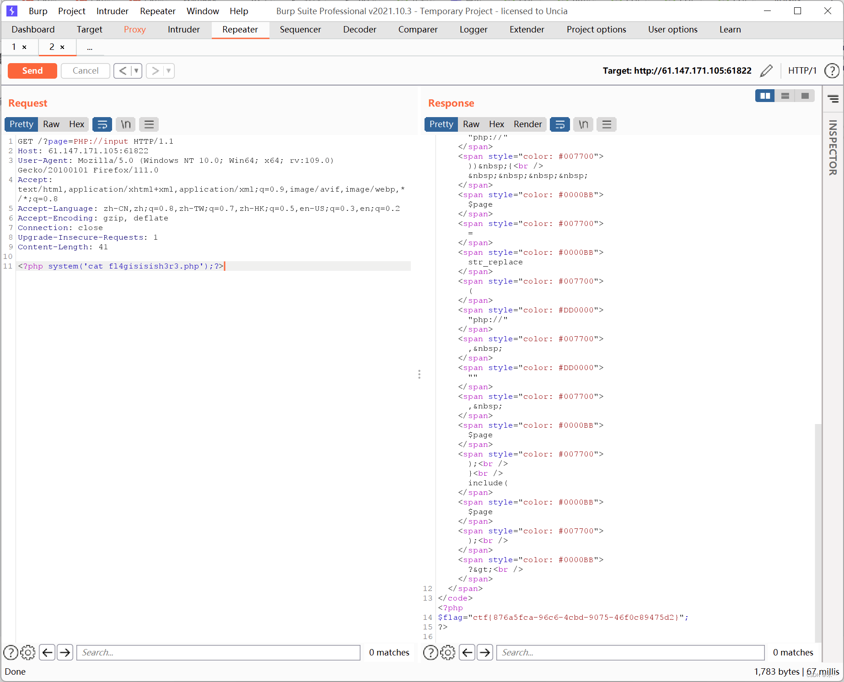Switch to the Dashboard tab
The height and width of the screenshot is (682, 844).
[33, 30]
